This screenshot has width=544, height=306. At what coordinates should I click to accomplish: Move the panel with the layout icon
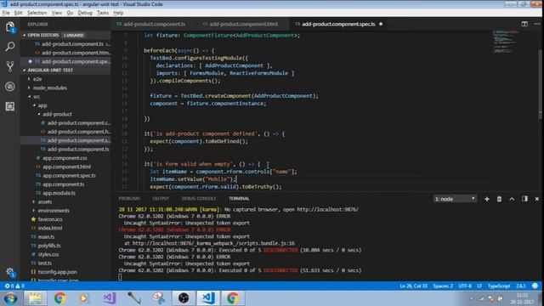tap(524, 199)
